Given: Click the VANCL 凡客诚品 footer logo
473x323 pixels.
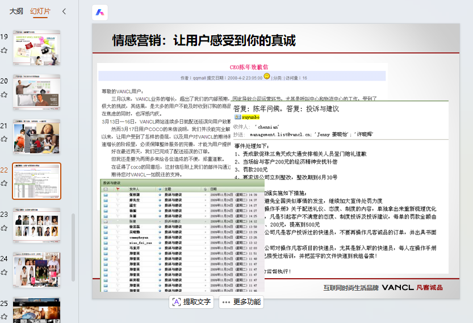Looking at the screenshot, I should coord(412,287).
